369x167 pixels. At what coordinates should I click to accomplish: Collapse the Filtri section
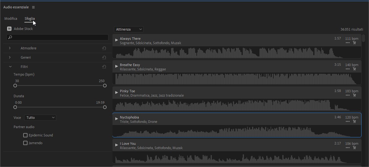[10, 67]
